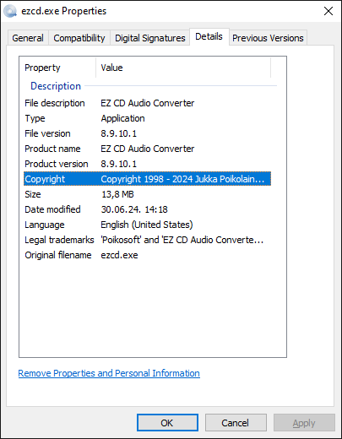Click 'Copyright 1998 - 2024 Jukka Poikolain…' value
Screen dimensions: 342x439
[182, 179]
